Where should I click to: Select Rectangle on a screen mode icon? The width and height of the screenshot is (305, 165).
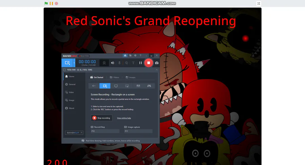click(105, 86)
